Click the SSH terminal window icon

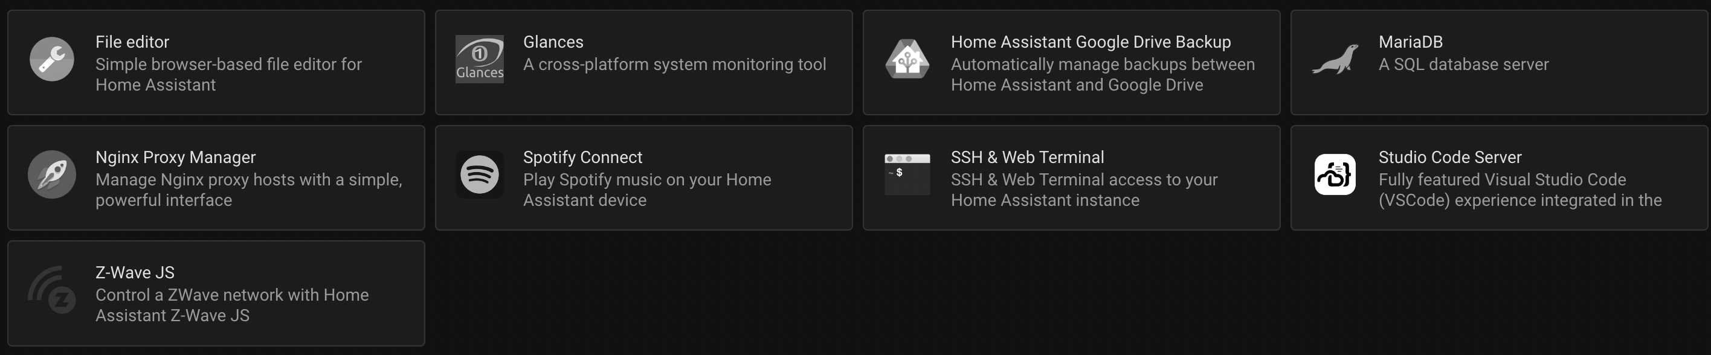tap(907, 174)
